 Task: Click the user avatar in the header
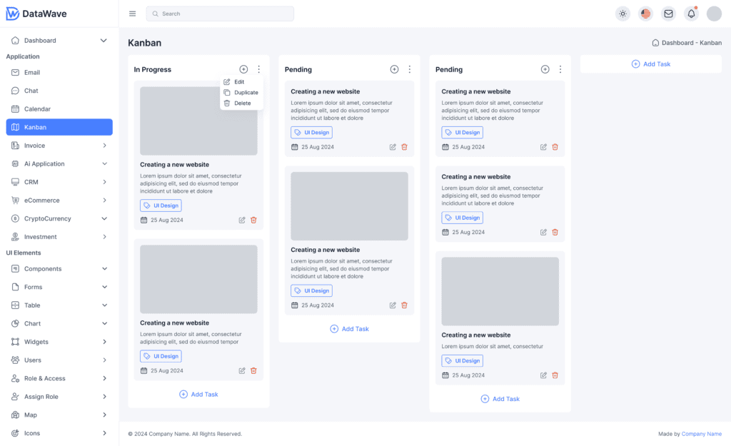tap(714, 14)
